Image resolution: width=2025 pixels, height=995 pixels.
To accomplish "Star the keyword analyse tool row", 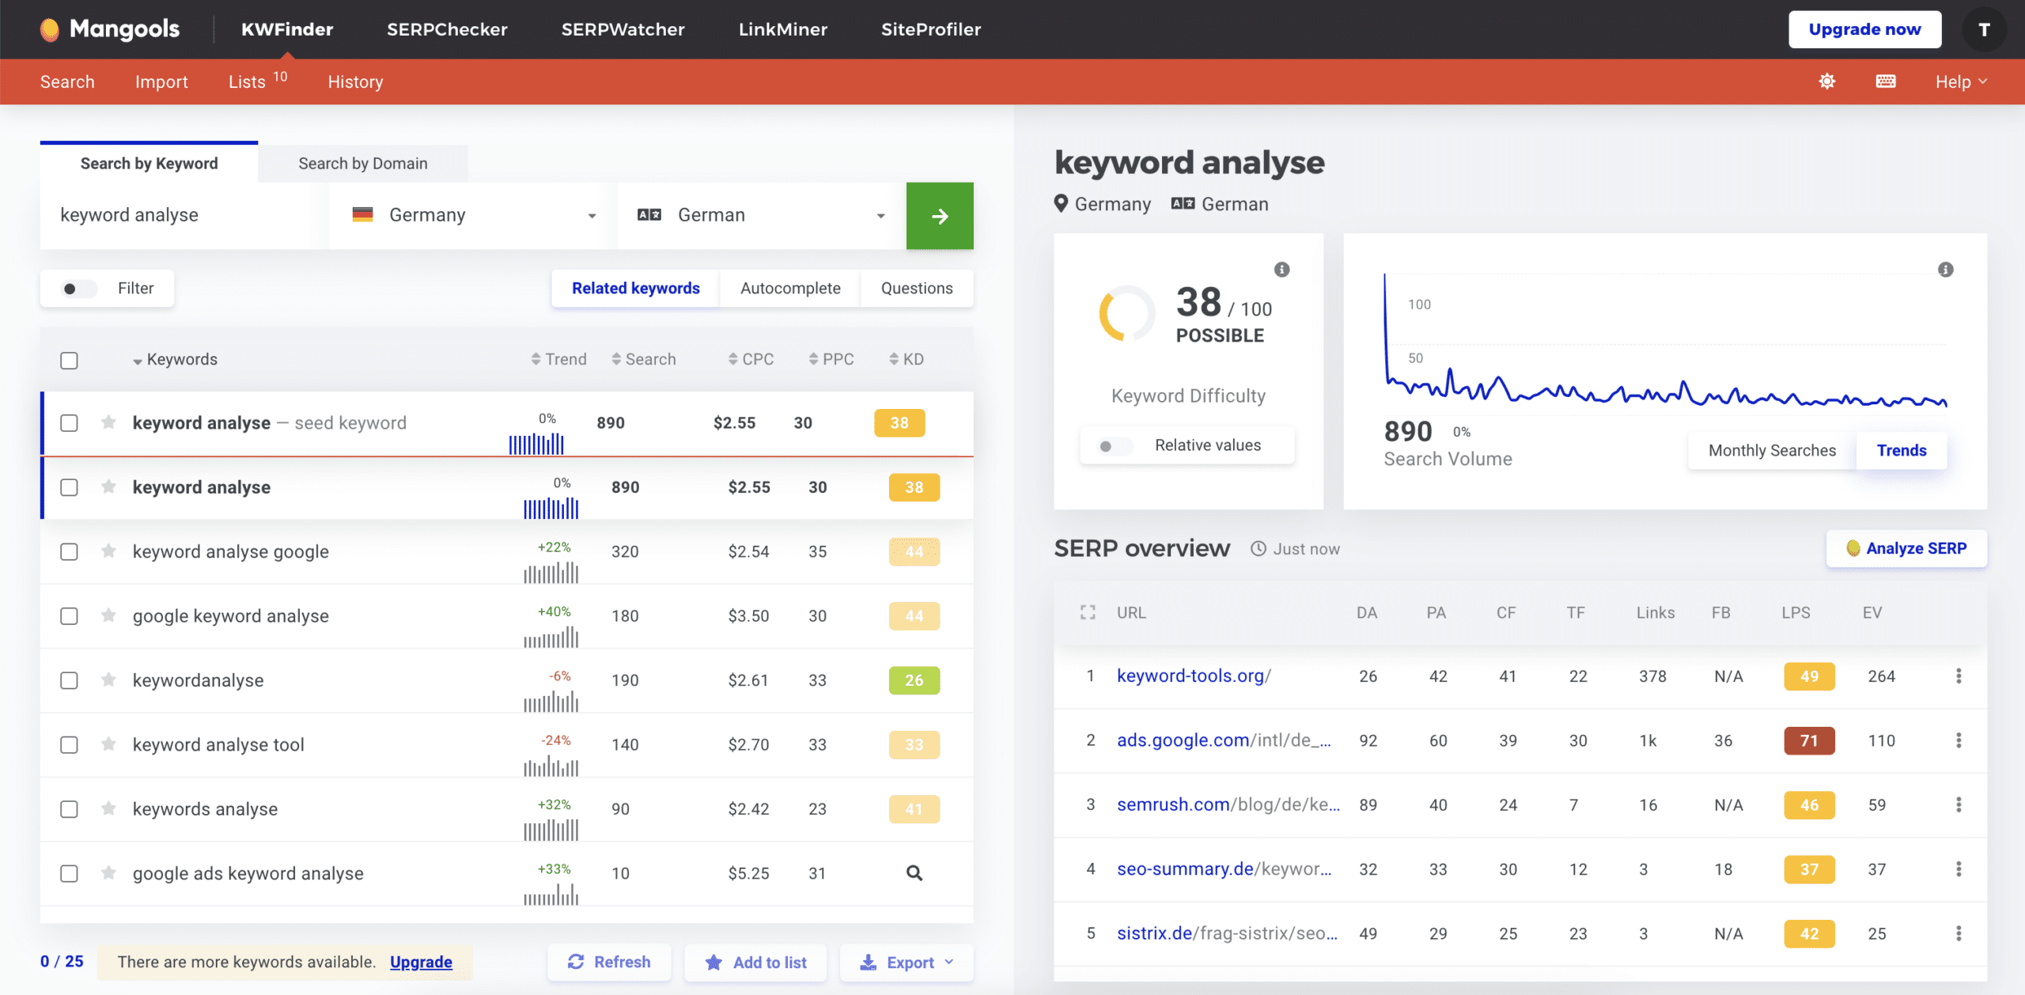I will tap(109, 744).
